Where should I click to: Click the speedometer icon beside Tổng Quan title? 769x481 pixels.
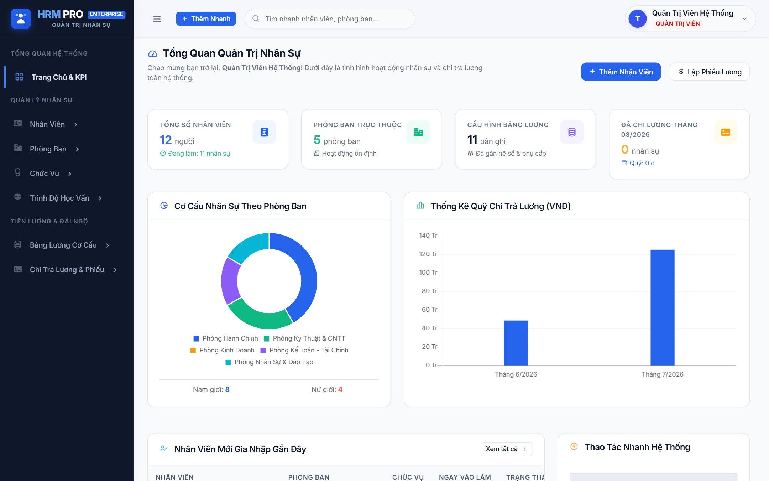(152, 54)
